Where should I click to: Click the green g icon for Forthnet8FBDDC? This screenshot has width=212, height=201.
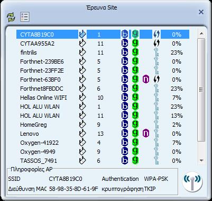tap(135, 88)
